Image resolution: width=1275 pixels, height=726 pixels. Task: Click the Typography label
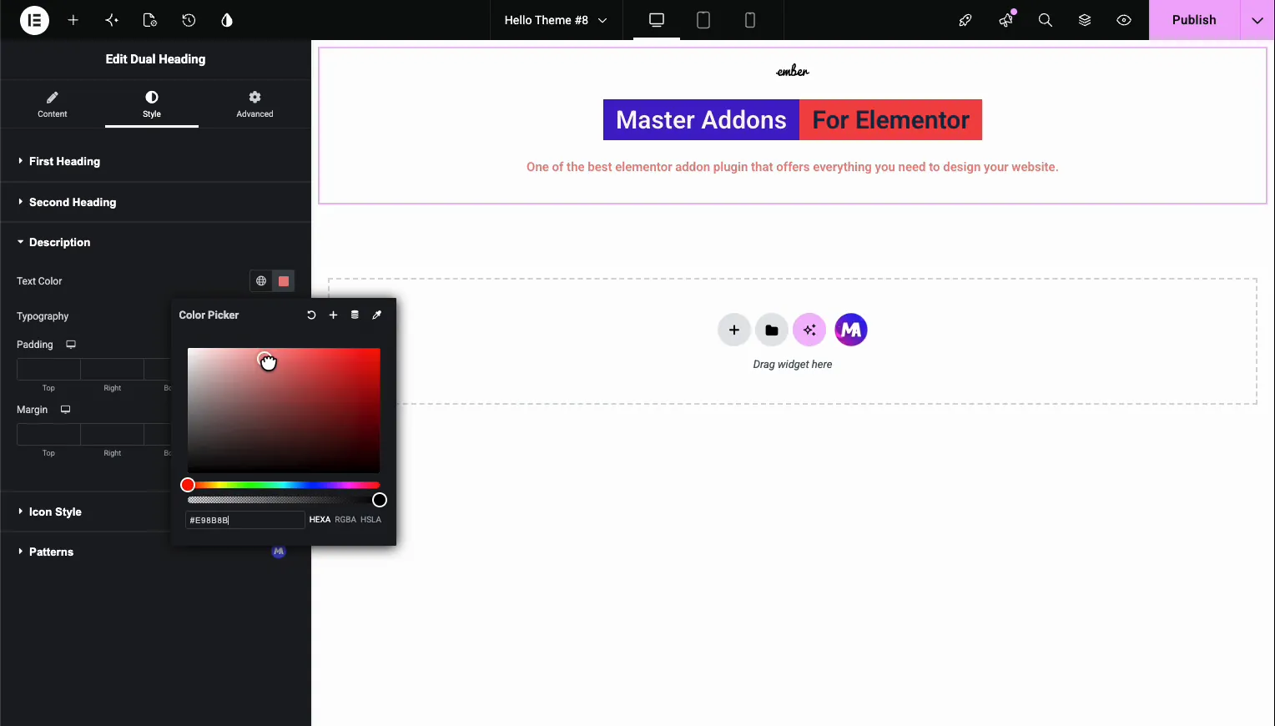[43, 316]
